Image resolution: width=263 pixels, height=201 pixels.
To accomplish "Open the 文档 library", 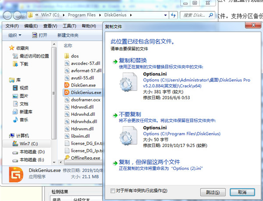I will click(x=21, y=104).
